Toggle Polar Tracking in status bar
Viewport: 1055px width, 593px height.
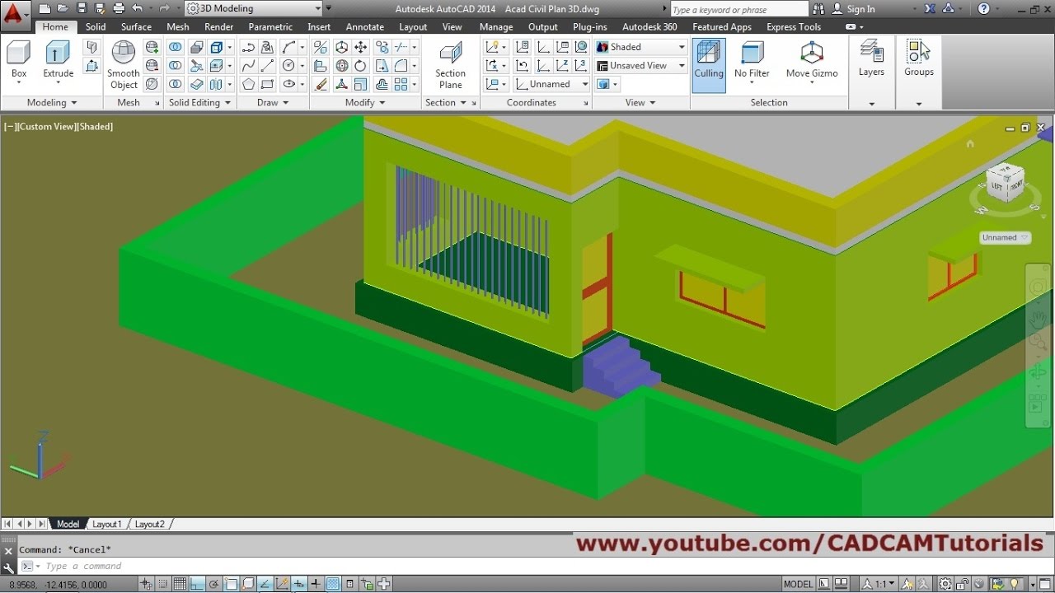coord(214,584)
